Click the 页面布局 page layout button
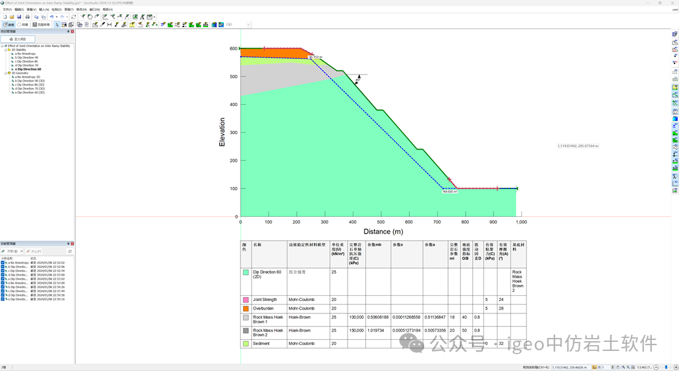Viewport: 679px width, 371px height. click(x=41, y=25)
